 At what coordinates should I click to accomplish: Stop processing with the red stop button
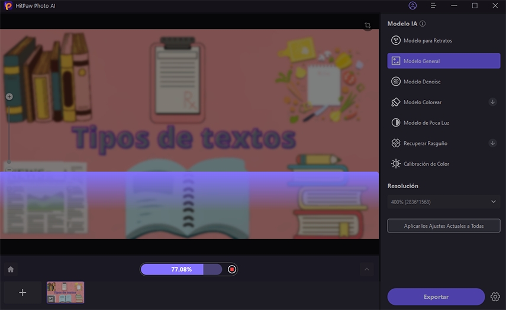coord(232,269)
